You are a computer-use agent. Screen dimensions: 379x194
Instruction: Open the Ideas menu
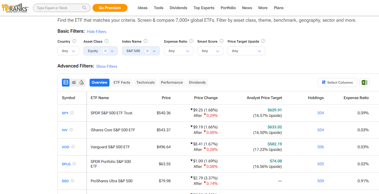pos(143,8)
